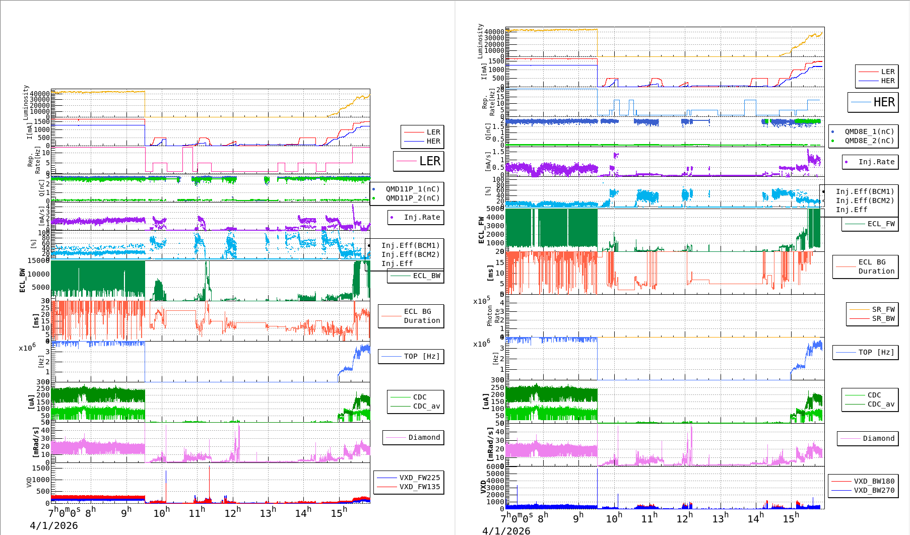The width and height of the screenshot is (910, 535).
Task: Click the green QMD8E_2(nC) legend marker
Action: (x=832, y=141)
